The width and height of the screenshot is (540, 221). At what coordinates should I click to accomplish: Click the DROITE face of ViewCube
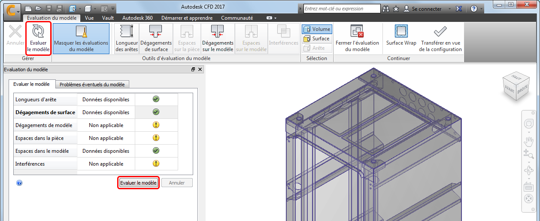(522, 91)
